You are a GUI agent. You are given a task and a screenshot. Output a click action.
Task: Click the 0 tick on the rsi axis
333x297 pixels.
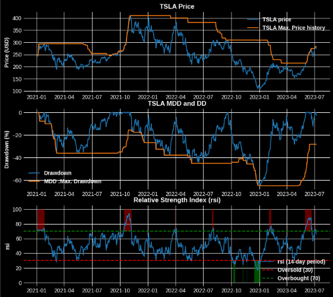tap(20, 283)
